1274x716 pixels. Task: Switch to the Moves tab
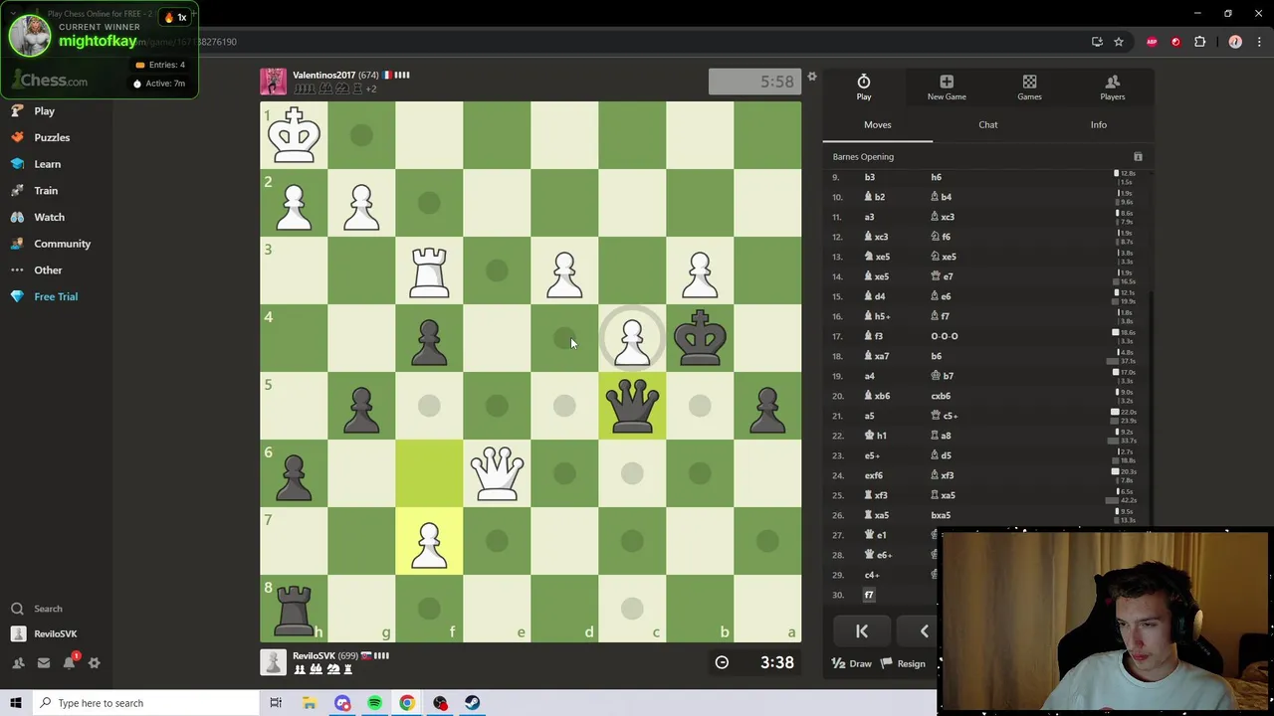(877, 125)
